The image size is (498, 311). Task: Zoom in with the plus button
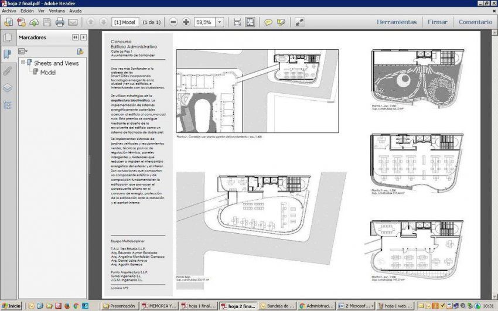pyautogui.click(x=186, y=22)
